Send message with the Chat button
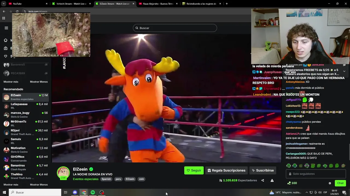This screenshot has height=196, width=350. [340, 183]
